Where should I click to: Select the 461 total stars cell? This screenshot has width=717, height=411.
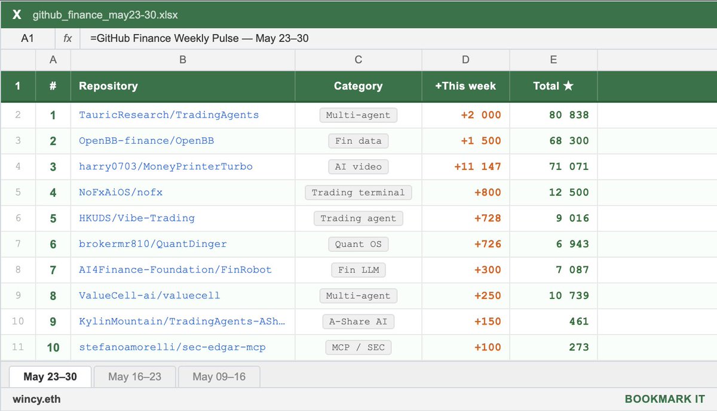point(553,321)
